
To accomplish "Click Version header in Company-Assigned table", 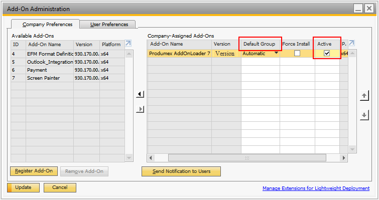I will click(x=226, y=44).
